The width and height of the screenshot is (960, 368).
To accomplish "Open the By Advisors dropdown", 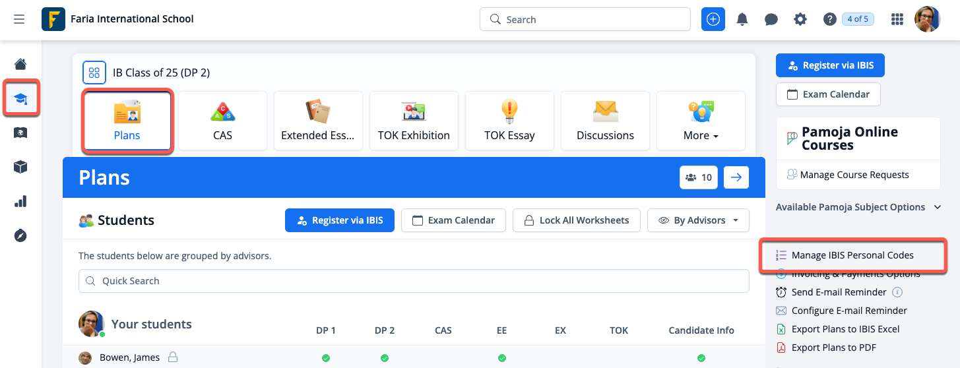I will [x=698, y=220].
